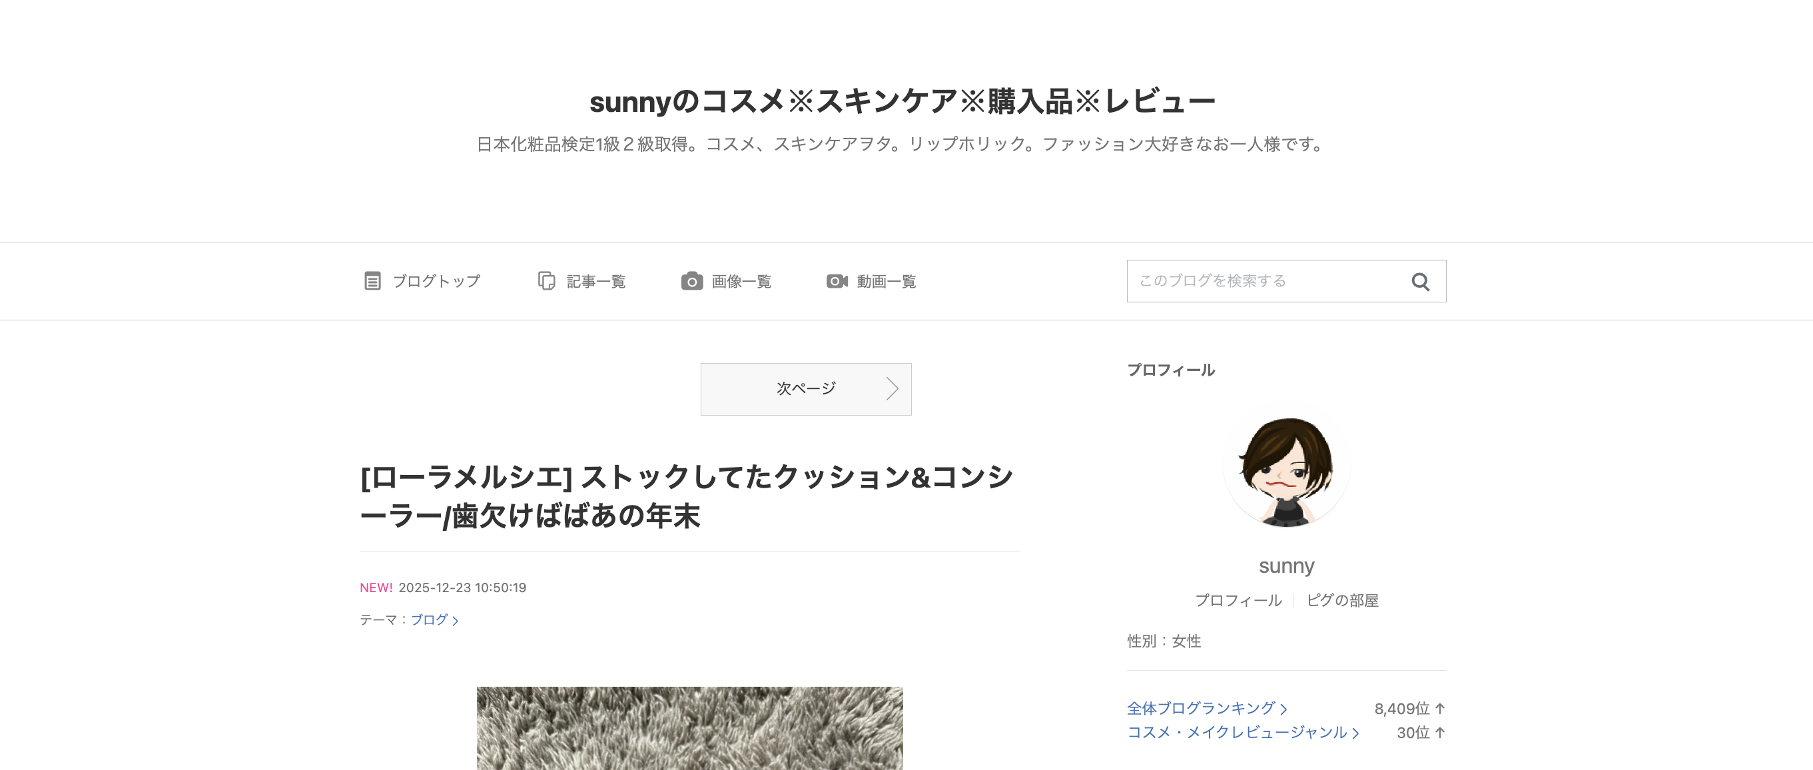1813x770 pixels.
Task: Click the arrow on the 次ページ button
Action: click(892, 388)
